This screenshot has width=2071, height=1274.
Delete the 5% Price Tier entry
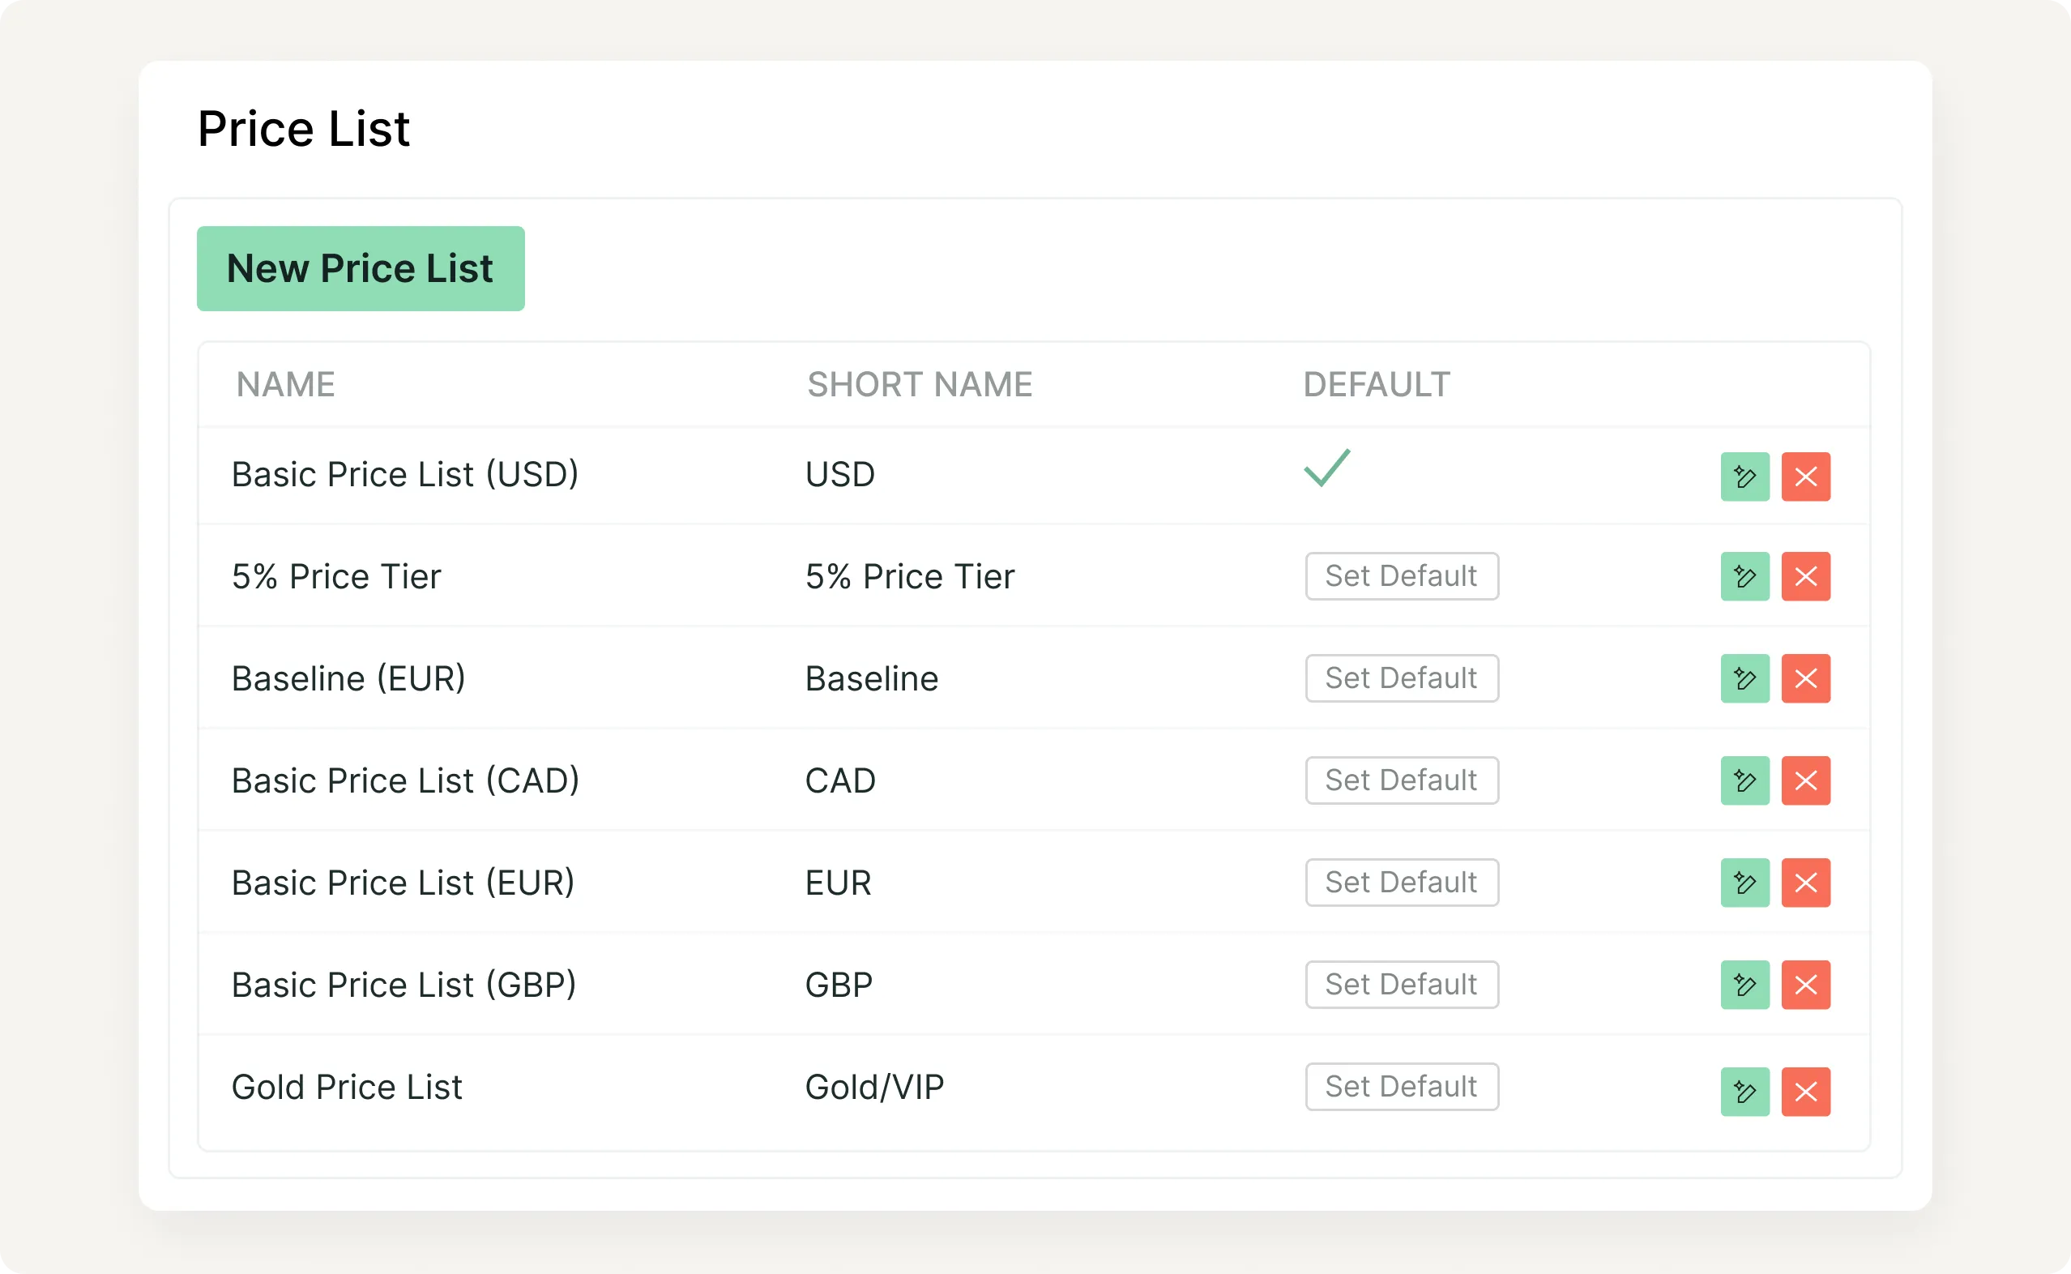[1805, 576]
